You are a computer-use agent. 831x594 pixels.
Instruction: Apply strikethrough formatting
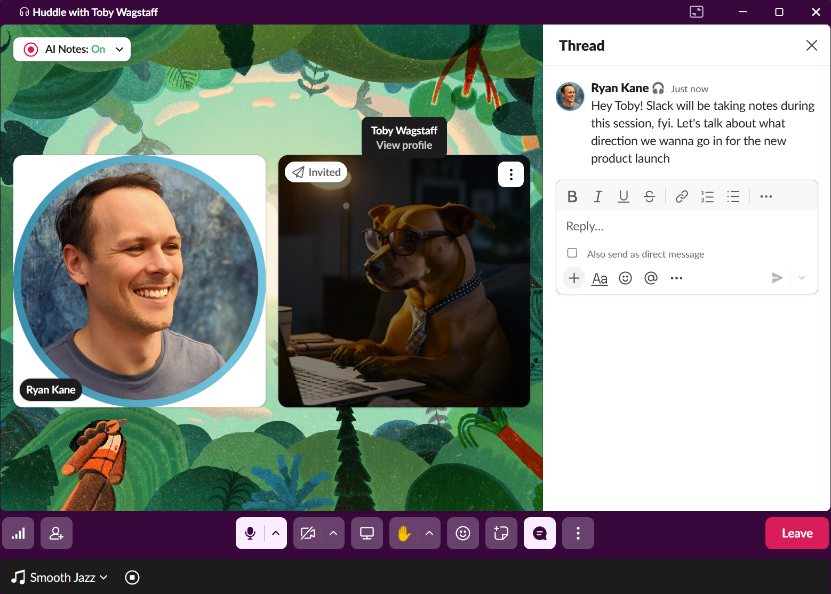point(649,197)
